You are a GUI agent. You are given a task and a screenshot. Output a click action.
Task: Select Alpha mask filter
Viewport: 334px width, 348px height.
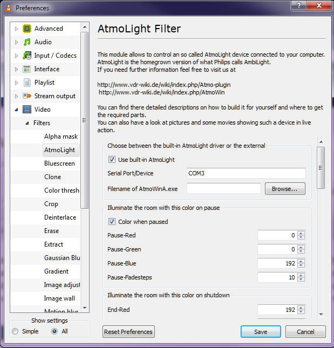[x=61, y=137]
